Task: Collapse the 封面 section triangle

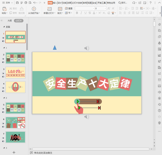Action: (x=4, y=27)
